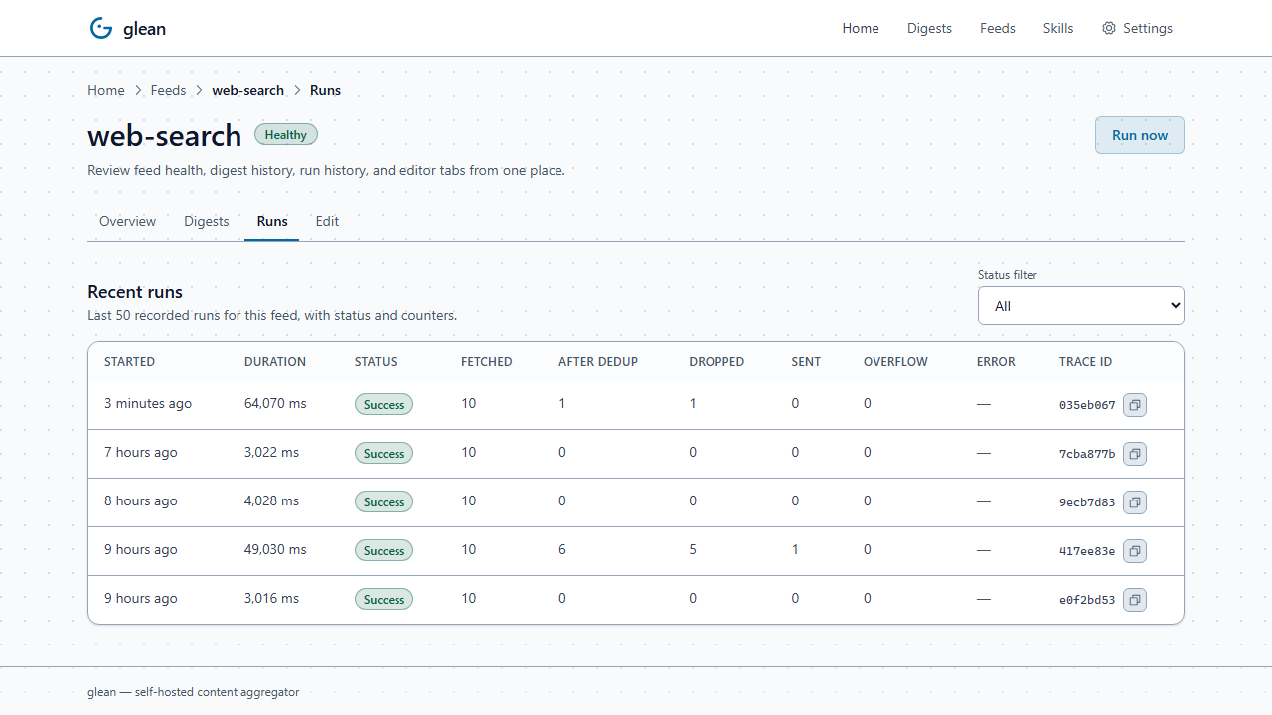Screen dimensions: 1272x715
Task: Click the SENT column header
Action: (806, 362)
